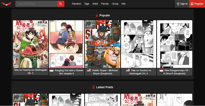Open Goblin Slayer Mohican Slayer cover in Populer

click(x=102, y=44)
